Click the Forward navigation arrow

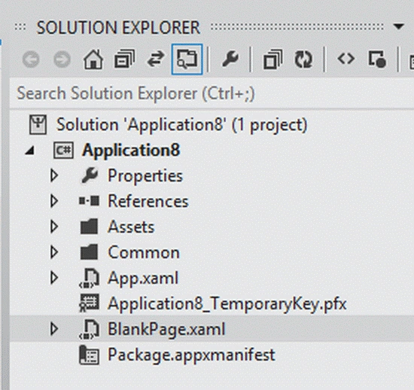[x=62, y=59]
